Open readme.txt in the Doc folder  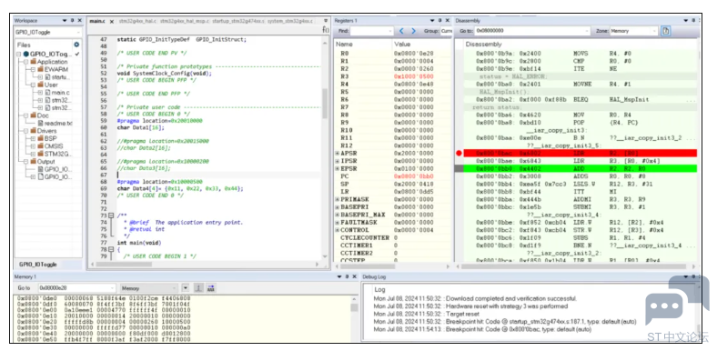pyautogui.click(x=55, y=123)
